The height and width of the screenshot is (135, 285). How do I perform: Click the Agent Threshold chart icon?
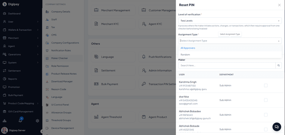pos(96,117)
